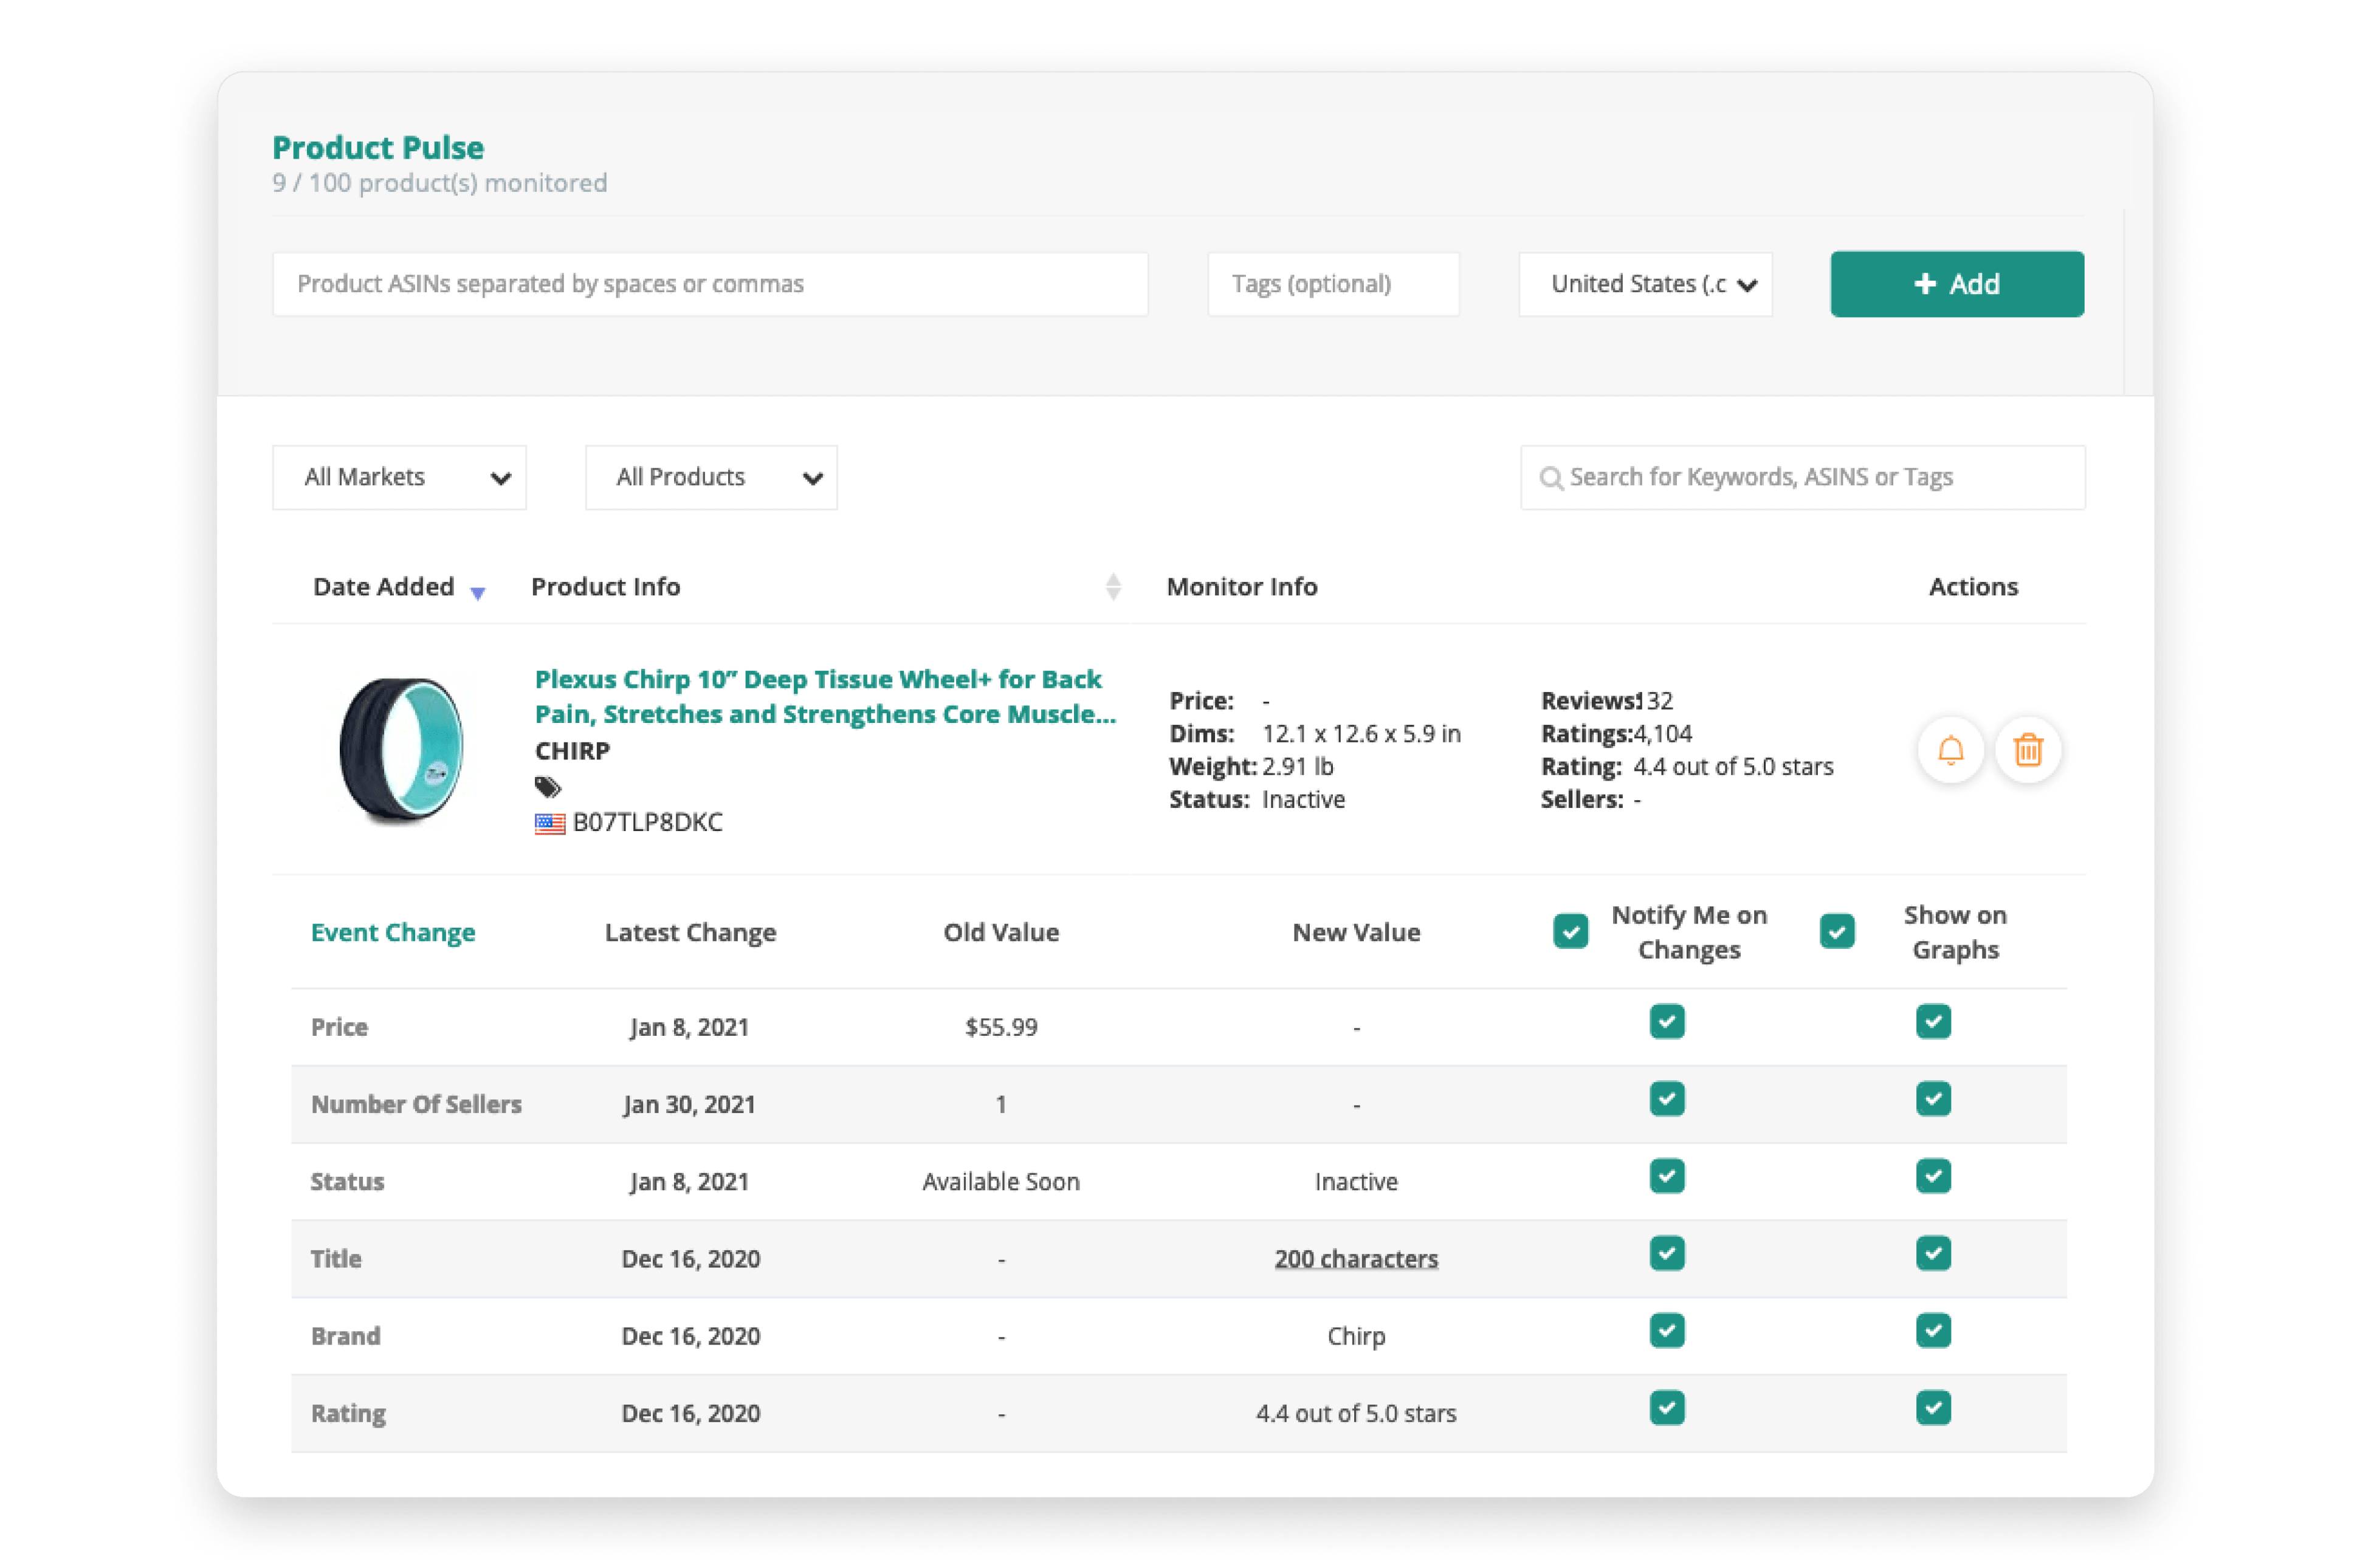This screenshot has height=1568, width=2371.
Task: Click the tag icon under CHIRP
Action: click(x=547, y=787)
